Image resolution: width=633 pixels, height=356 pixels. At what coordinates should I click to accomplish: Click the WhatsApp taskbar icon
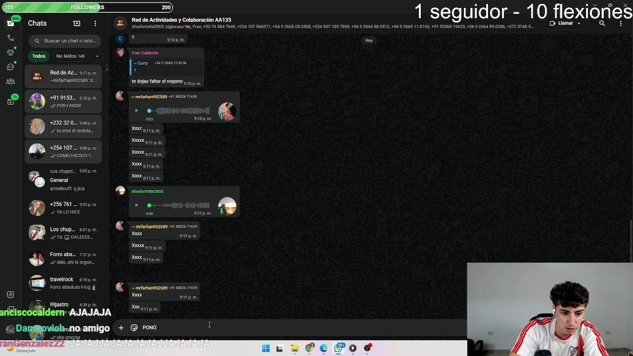tap(338, 348)
